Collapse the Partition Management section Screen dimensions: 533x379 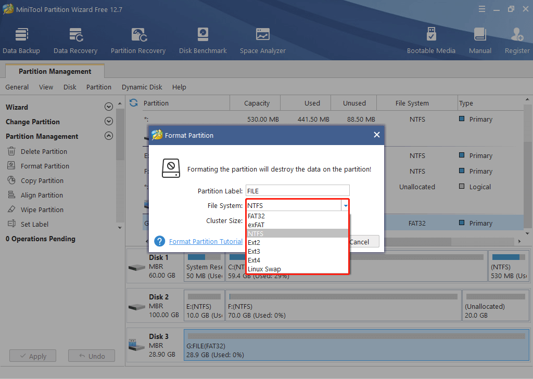[109, 136]
